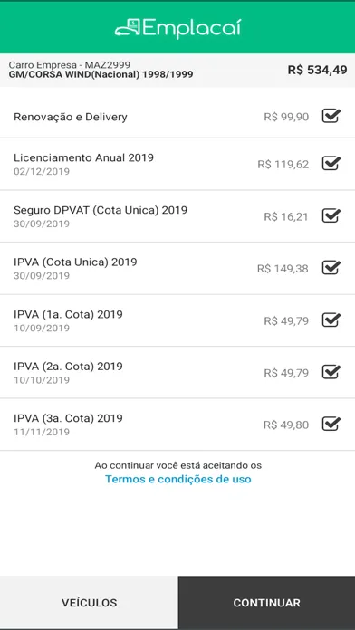Screen dimensions: 355x630
Task: Click the R$ 149,38 IPVA price
Action: (283, 269)
